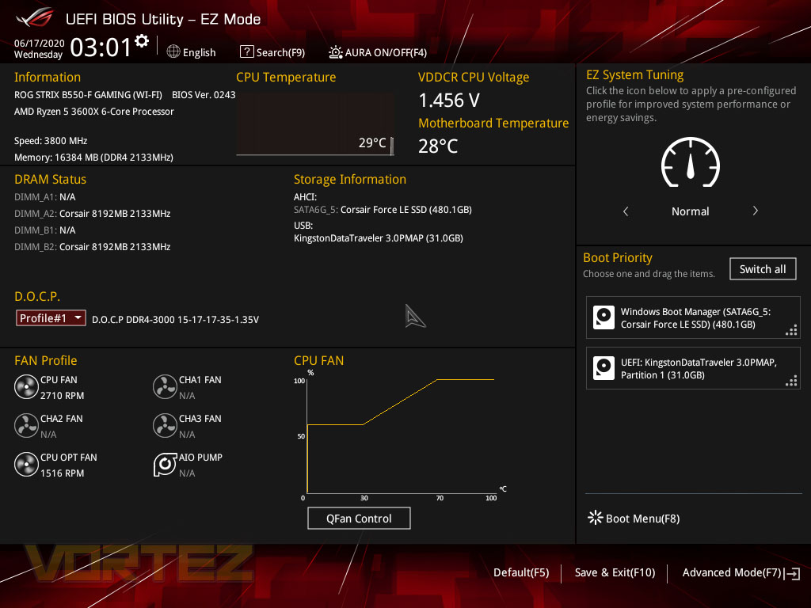
Task: Click drag handle on KingstonDataTraveler boot entry
Action: click(x=791, y=381)
